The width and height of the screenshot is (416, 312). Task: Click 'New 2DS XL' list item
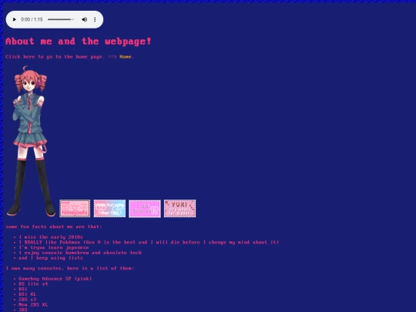[33, 304]
